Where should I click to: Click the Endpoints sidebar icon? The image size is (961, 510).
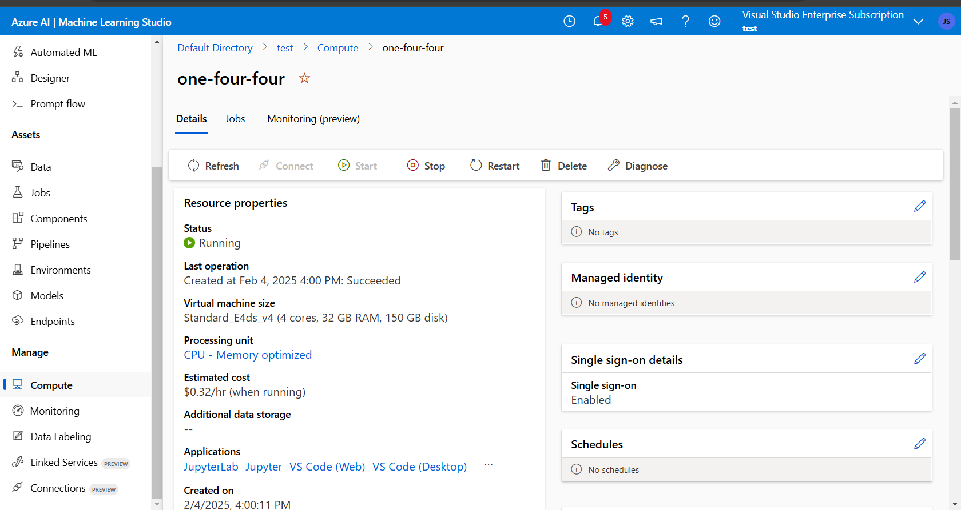point(18,320)
